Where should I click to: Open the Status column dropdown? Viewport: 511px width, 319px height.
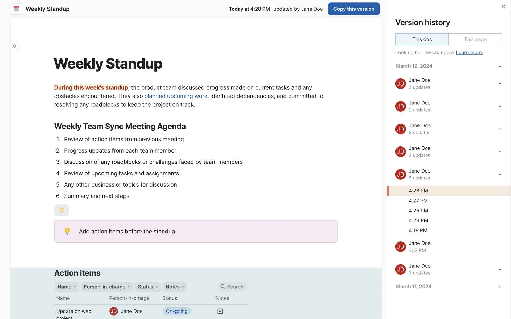148,287
